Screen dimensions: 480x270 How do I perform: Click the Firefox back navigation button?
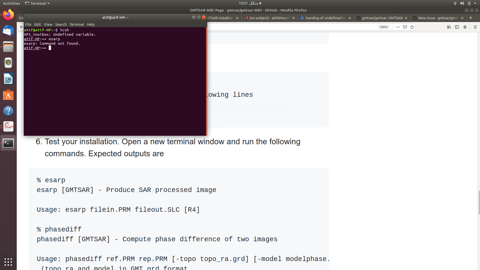click(x=21, y=27)
